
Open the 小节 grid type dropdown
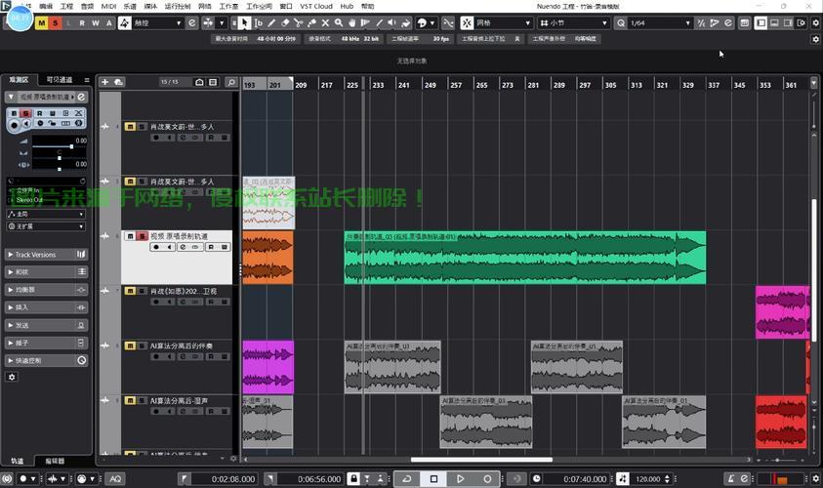click(573, 23)
